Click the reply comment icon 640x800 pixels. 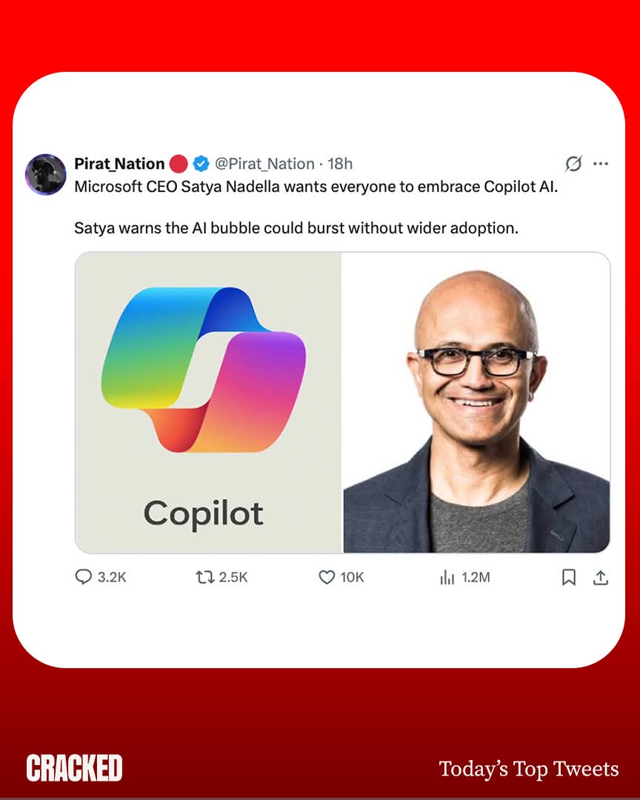pos(83,577)
